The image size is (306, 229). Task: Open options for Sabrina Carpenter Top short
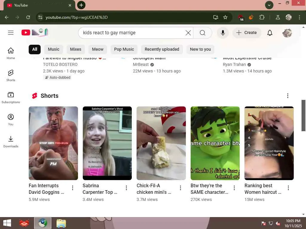coord(126,188)
